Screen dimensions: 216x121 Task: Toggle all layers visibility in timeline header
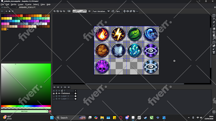pos(54,91)
